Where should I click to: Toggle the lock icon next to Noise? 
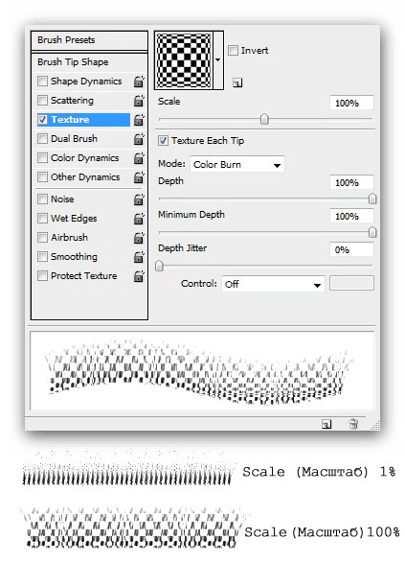point(139,199)
